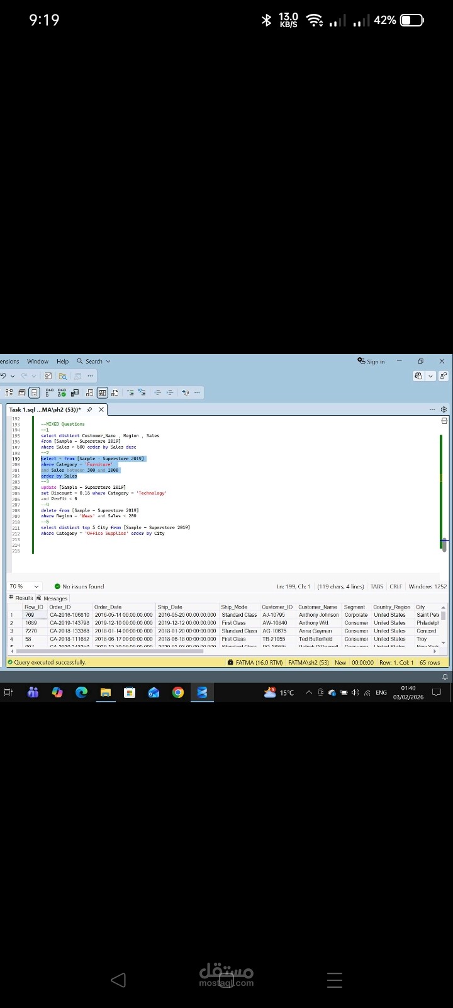Close the Task 1.sql tab

[x=101, y=409]
